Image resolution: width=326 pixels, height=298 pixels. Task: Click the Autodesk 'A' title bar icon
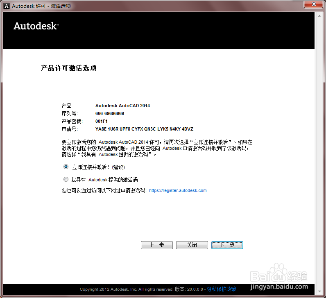click(7, 6)
